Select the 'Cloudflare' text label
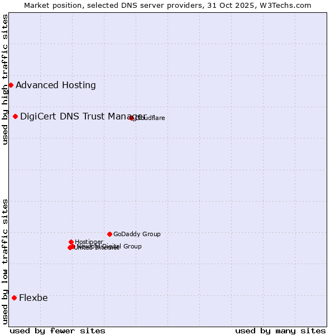335x335 pixels. pos(150,118)
